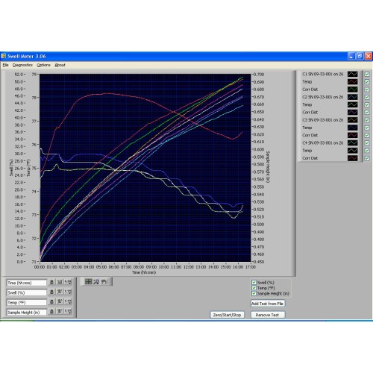
Task: Uncheck the Temp (°F) display checkbox
Action: point(254,288)
